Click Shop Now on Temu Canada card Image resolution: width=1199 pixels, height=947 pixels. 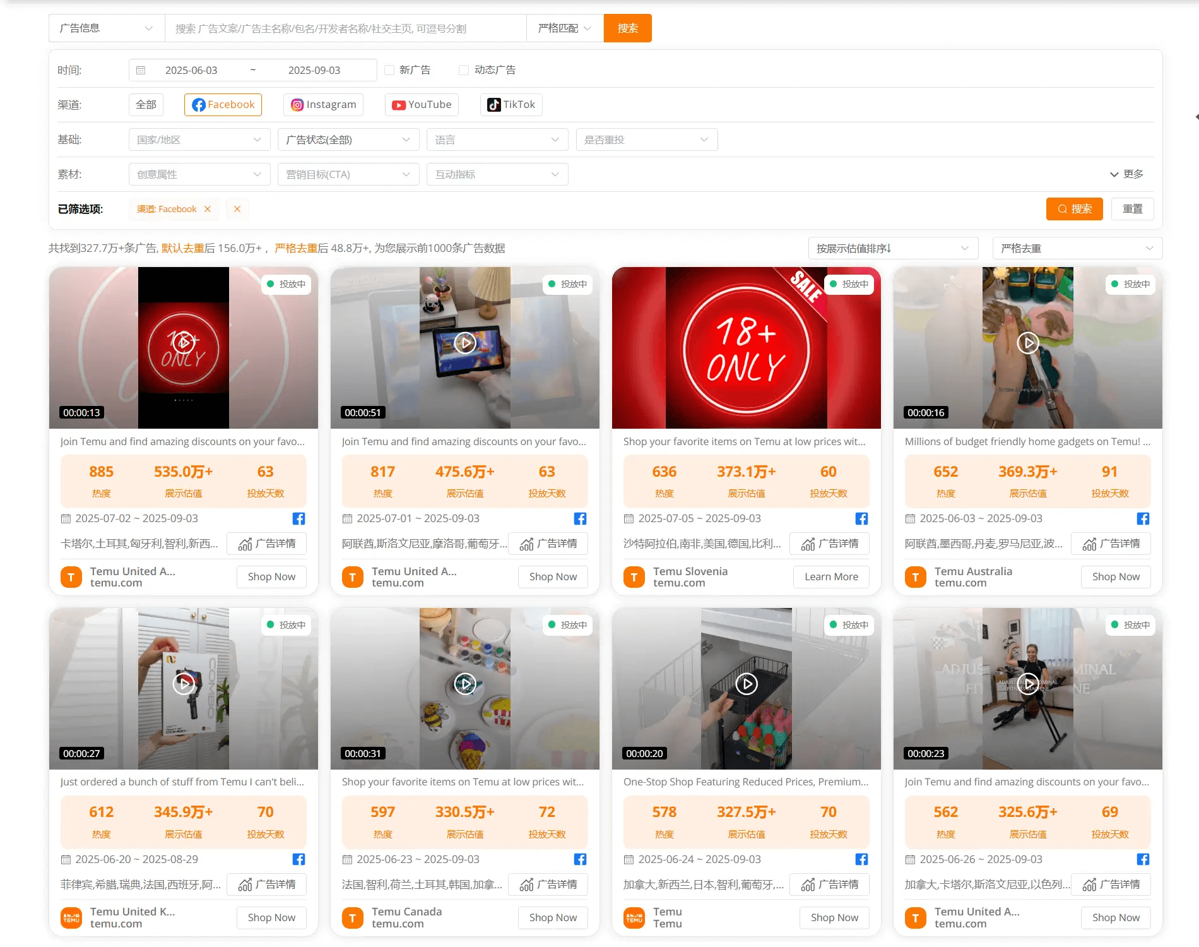(553, 918)
